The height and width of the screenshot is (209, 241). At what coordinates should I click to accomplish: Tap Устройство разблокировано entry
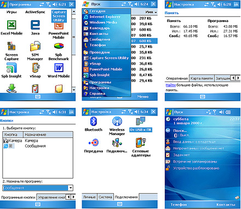tap(203, 168)
